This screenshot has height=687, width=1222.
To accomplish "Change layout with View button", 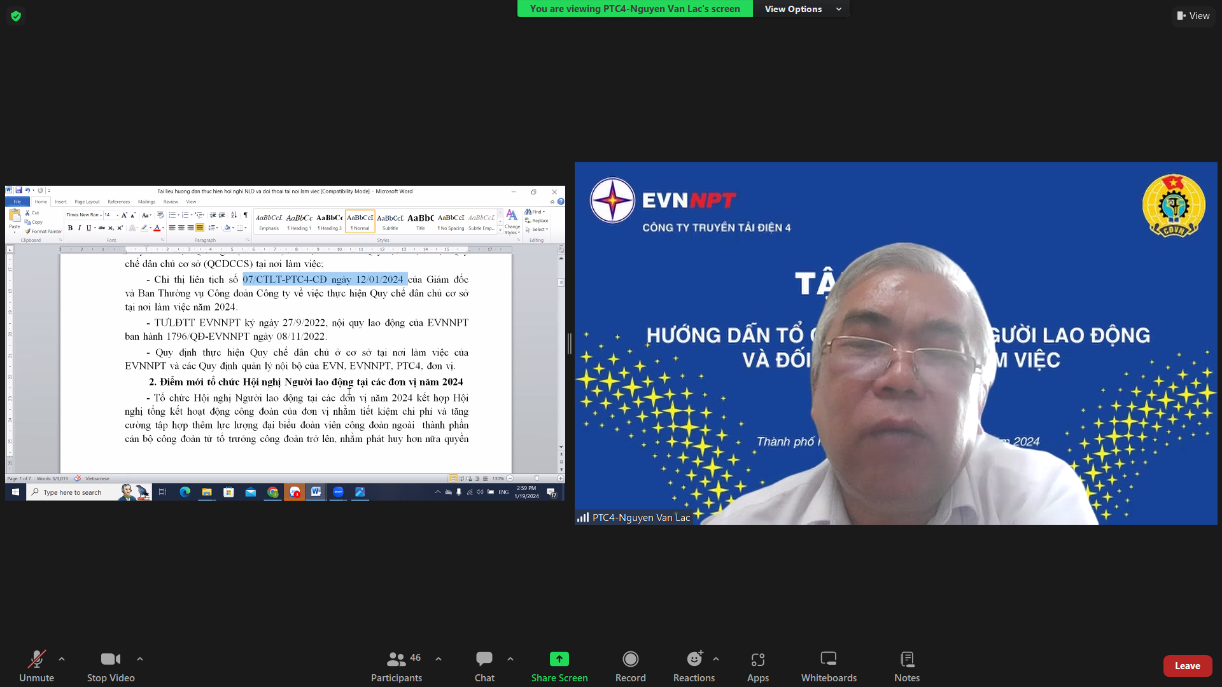I will pyautogui.click(x=1193, y=16).
